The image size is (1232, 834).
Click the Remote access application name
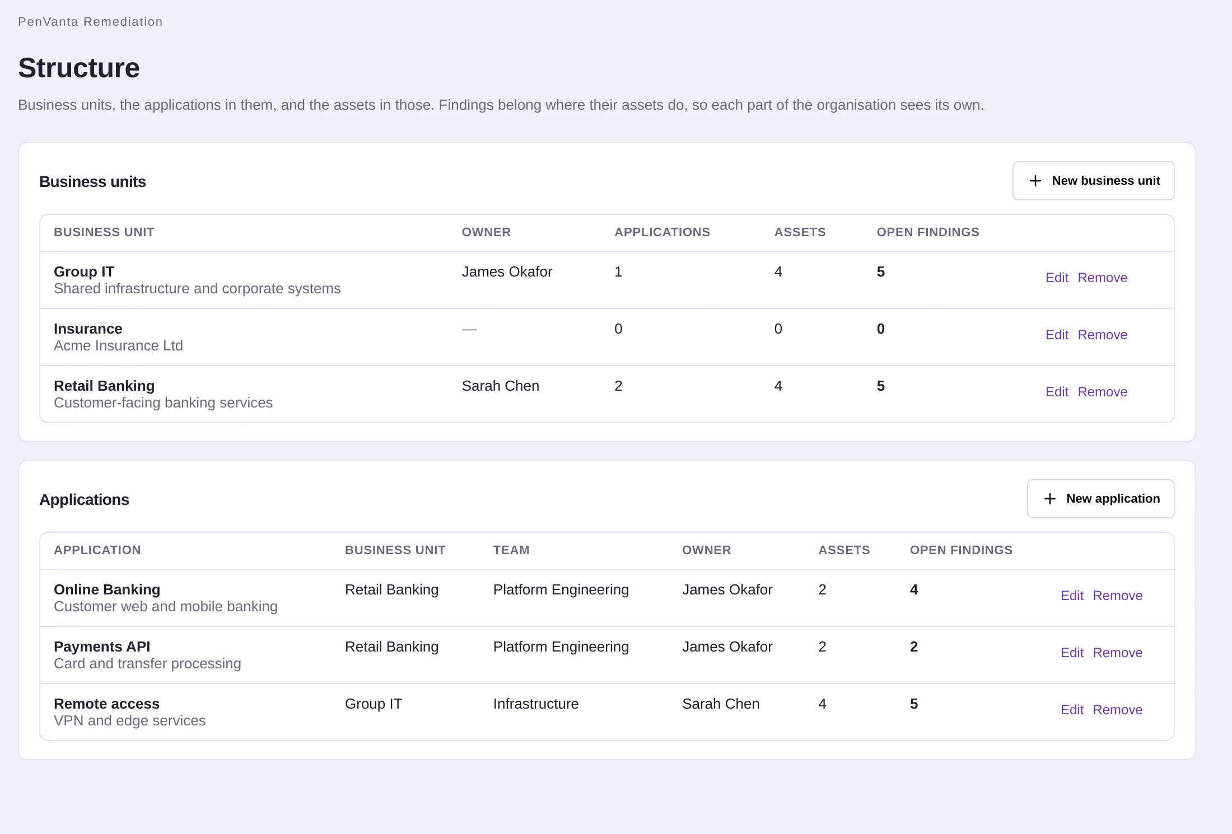click(106, 704)
